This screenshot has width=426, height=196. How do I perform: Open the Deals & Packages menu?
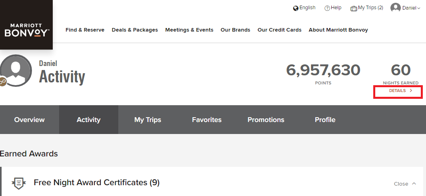tap(135, 30)
